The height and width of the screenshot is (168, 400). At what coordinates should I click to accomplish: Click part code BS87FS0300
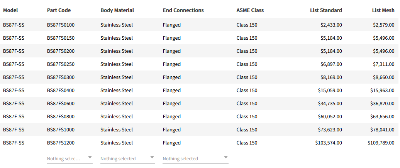pos(61,77)
